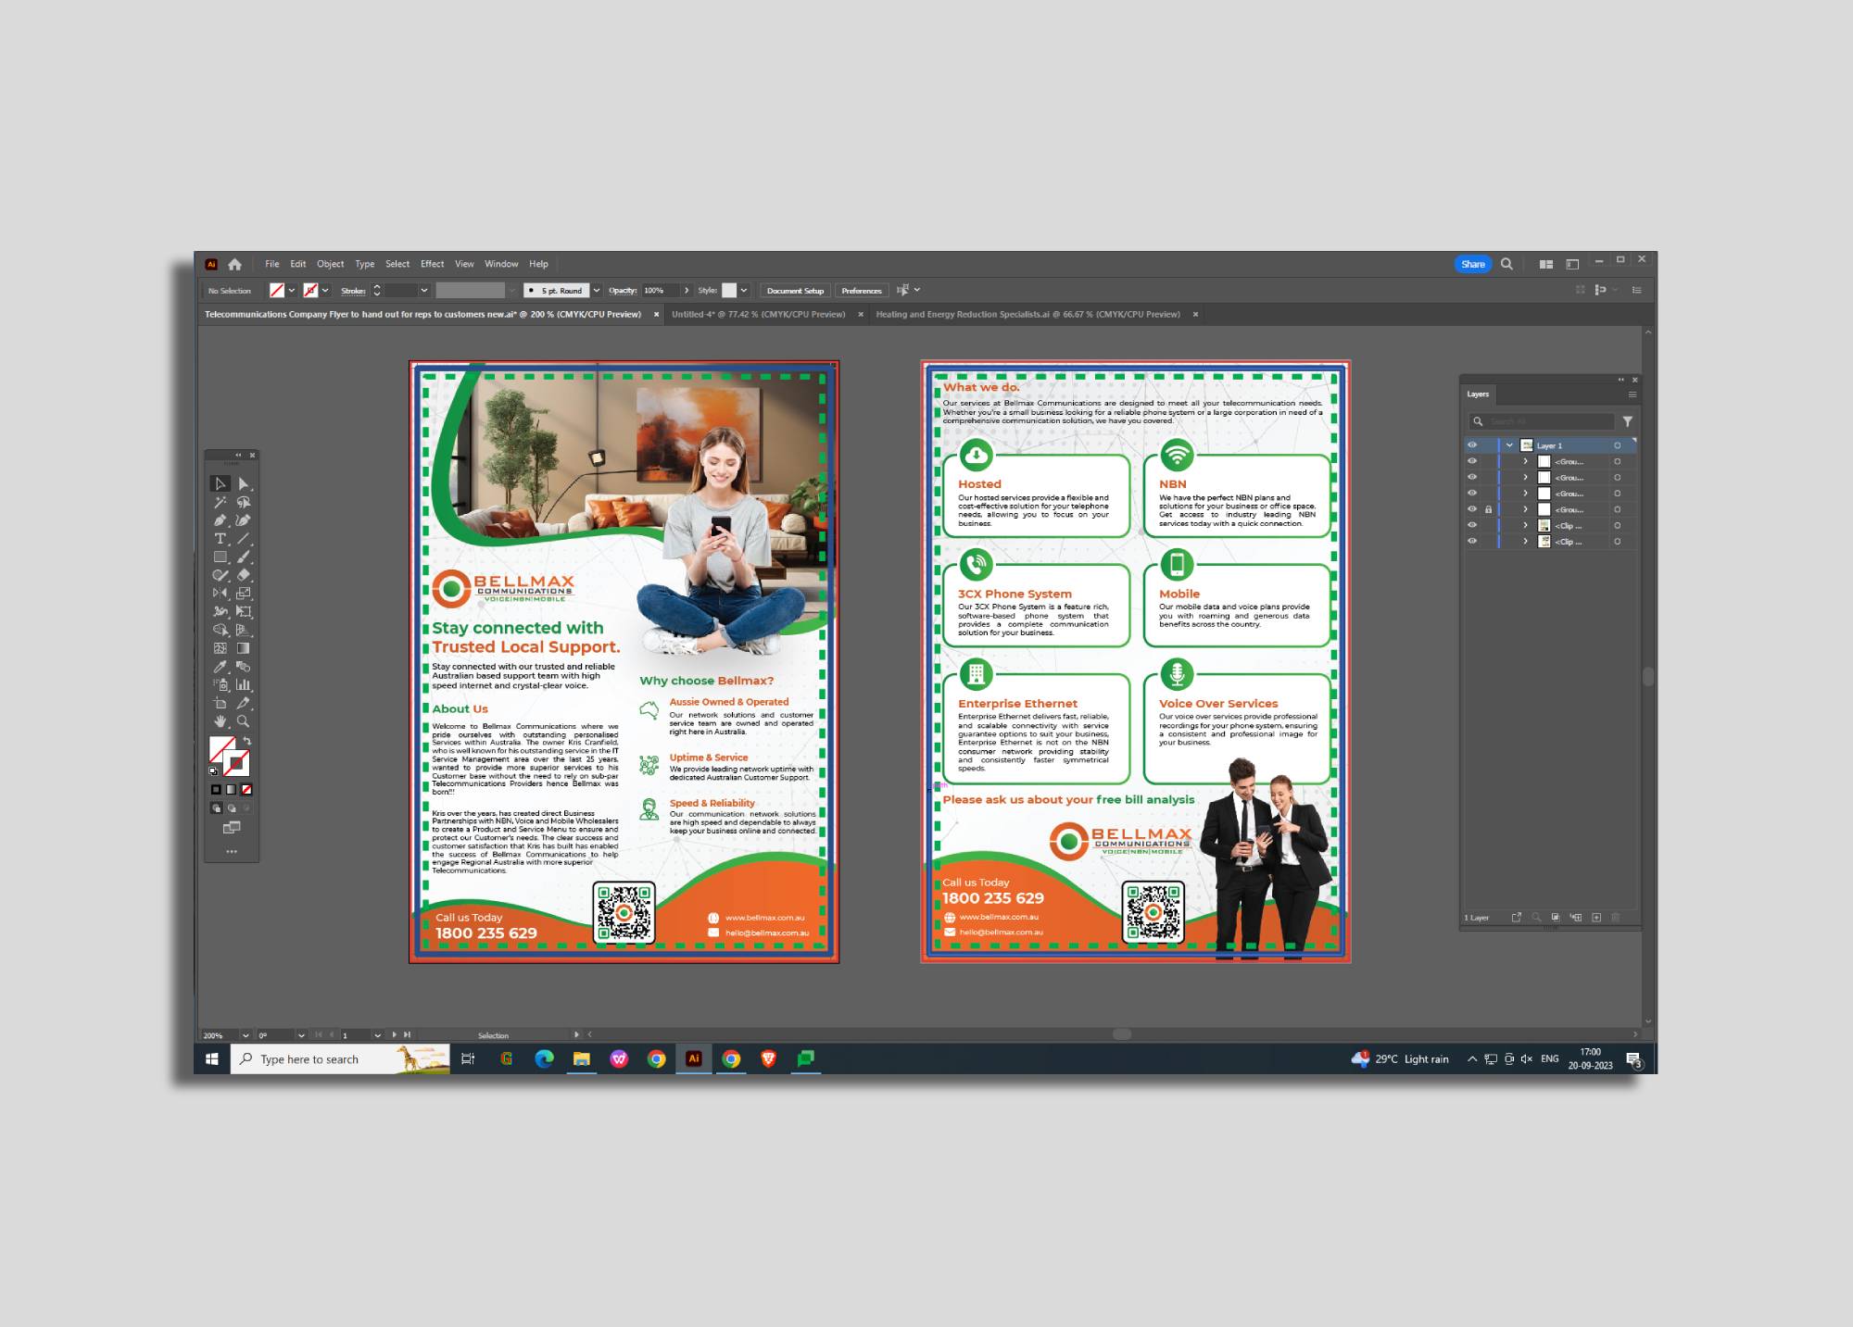Viewport: 1853px width, 1327px height.
Task: Open the Effect menu
Action: (x=432, y=264)
